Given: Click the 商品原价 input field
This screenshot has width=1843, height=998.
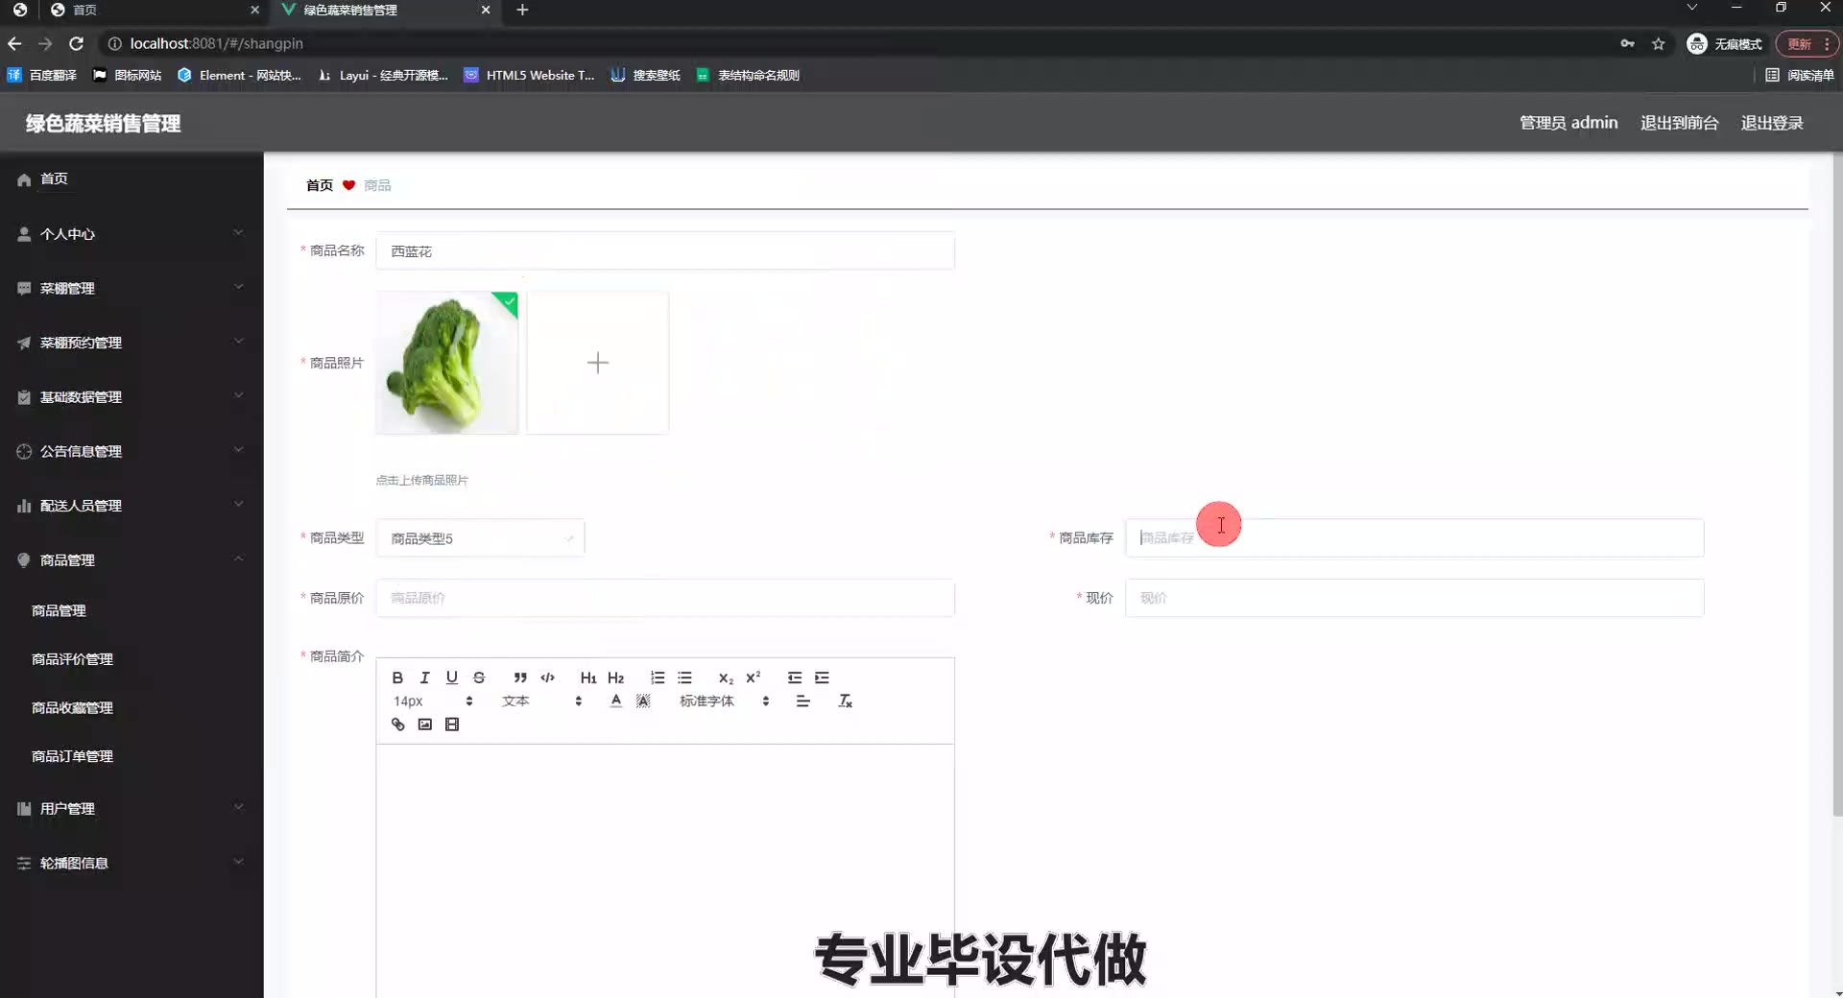Looking at the screenshot, I should coord(665,598).
